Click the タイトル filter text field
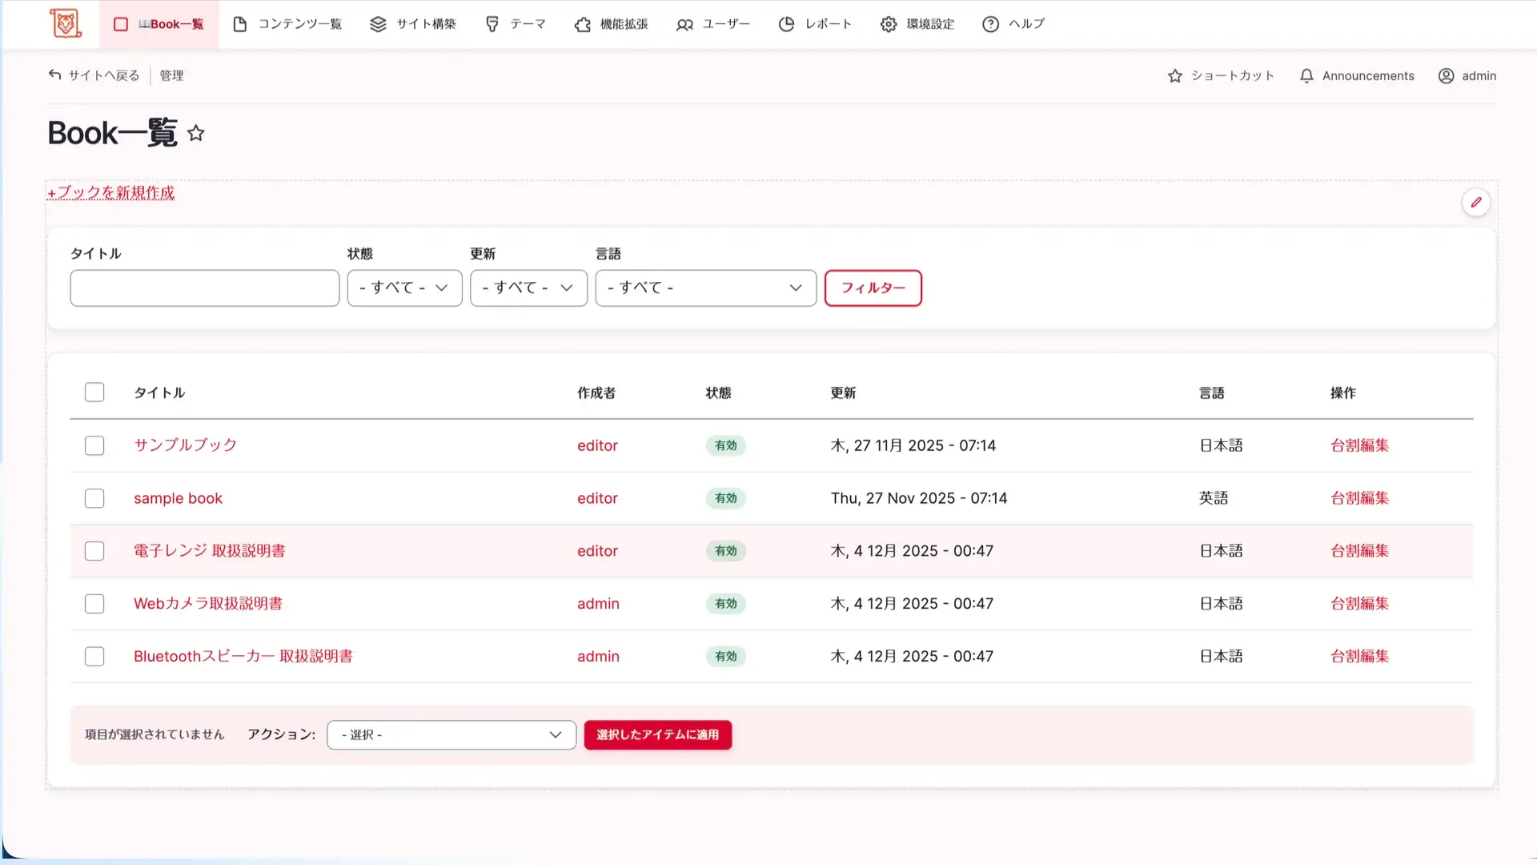The height and width of the screenshot is (865, 1537). 204,288
